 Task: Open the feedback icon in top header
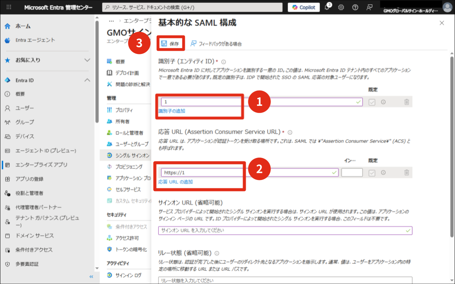click(x=369, y=7)
